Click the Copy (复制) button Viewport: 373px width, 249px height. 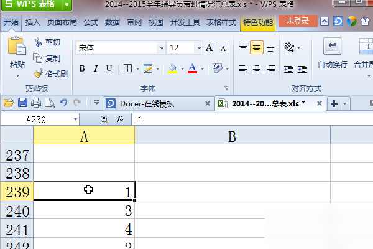(x=47, y=58)
